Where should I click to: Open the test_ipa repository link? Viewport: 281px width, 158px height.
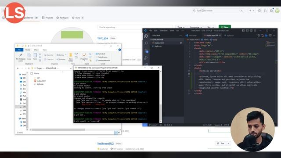(x=103, y=38)
